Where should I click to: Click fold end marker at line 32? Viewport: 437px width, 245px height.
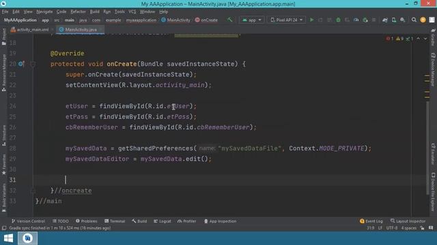pos(33,191)
